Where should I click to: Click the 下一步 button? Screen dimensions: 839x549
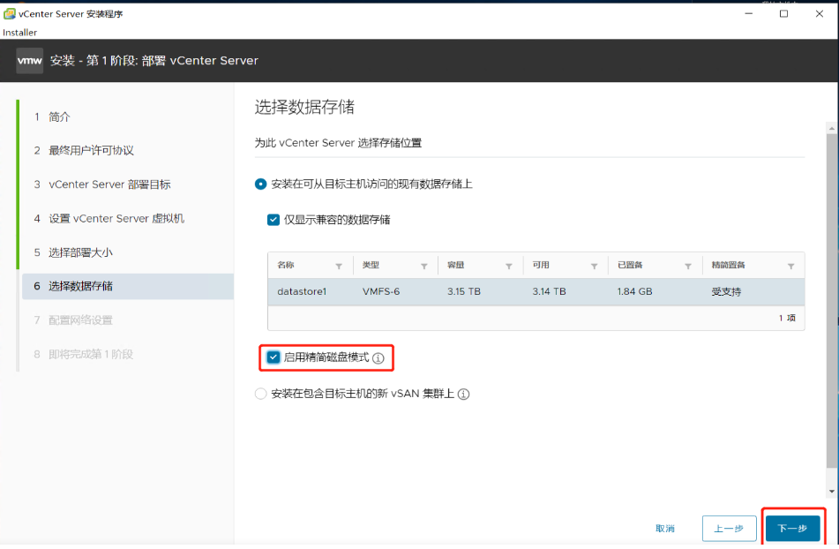coord(792,529)
